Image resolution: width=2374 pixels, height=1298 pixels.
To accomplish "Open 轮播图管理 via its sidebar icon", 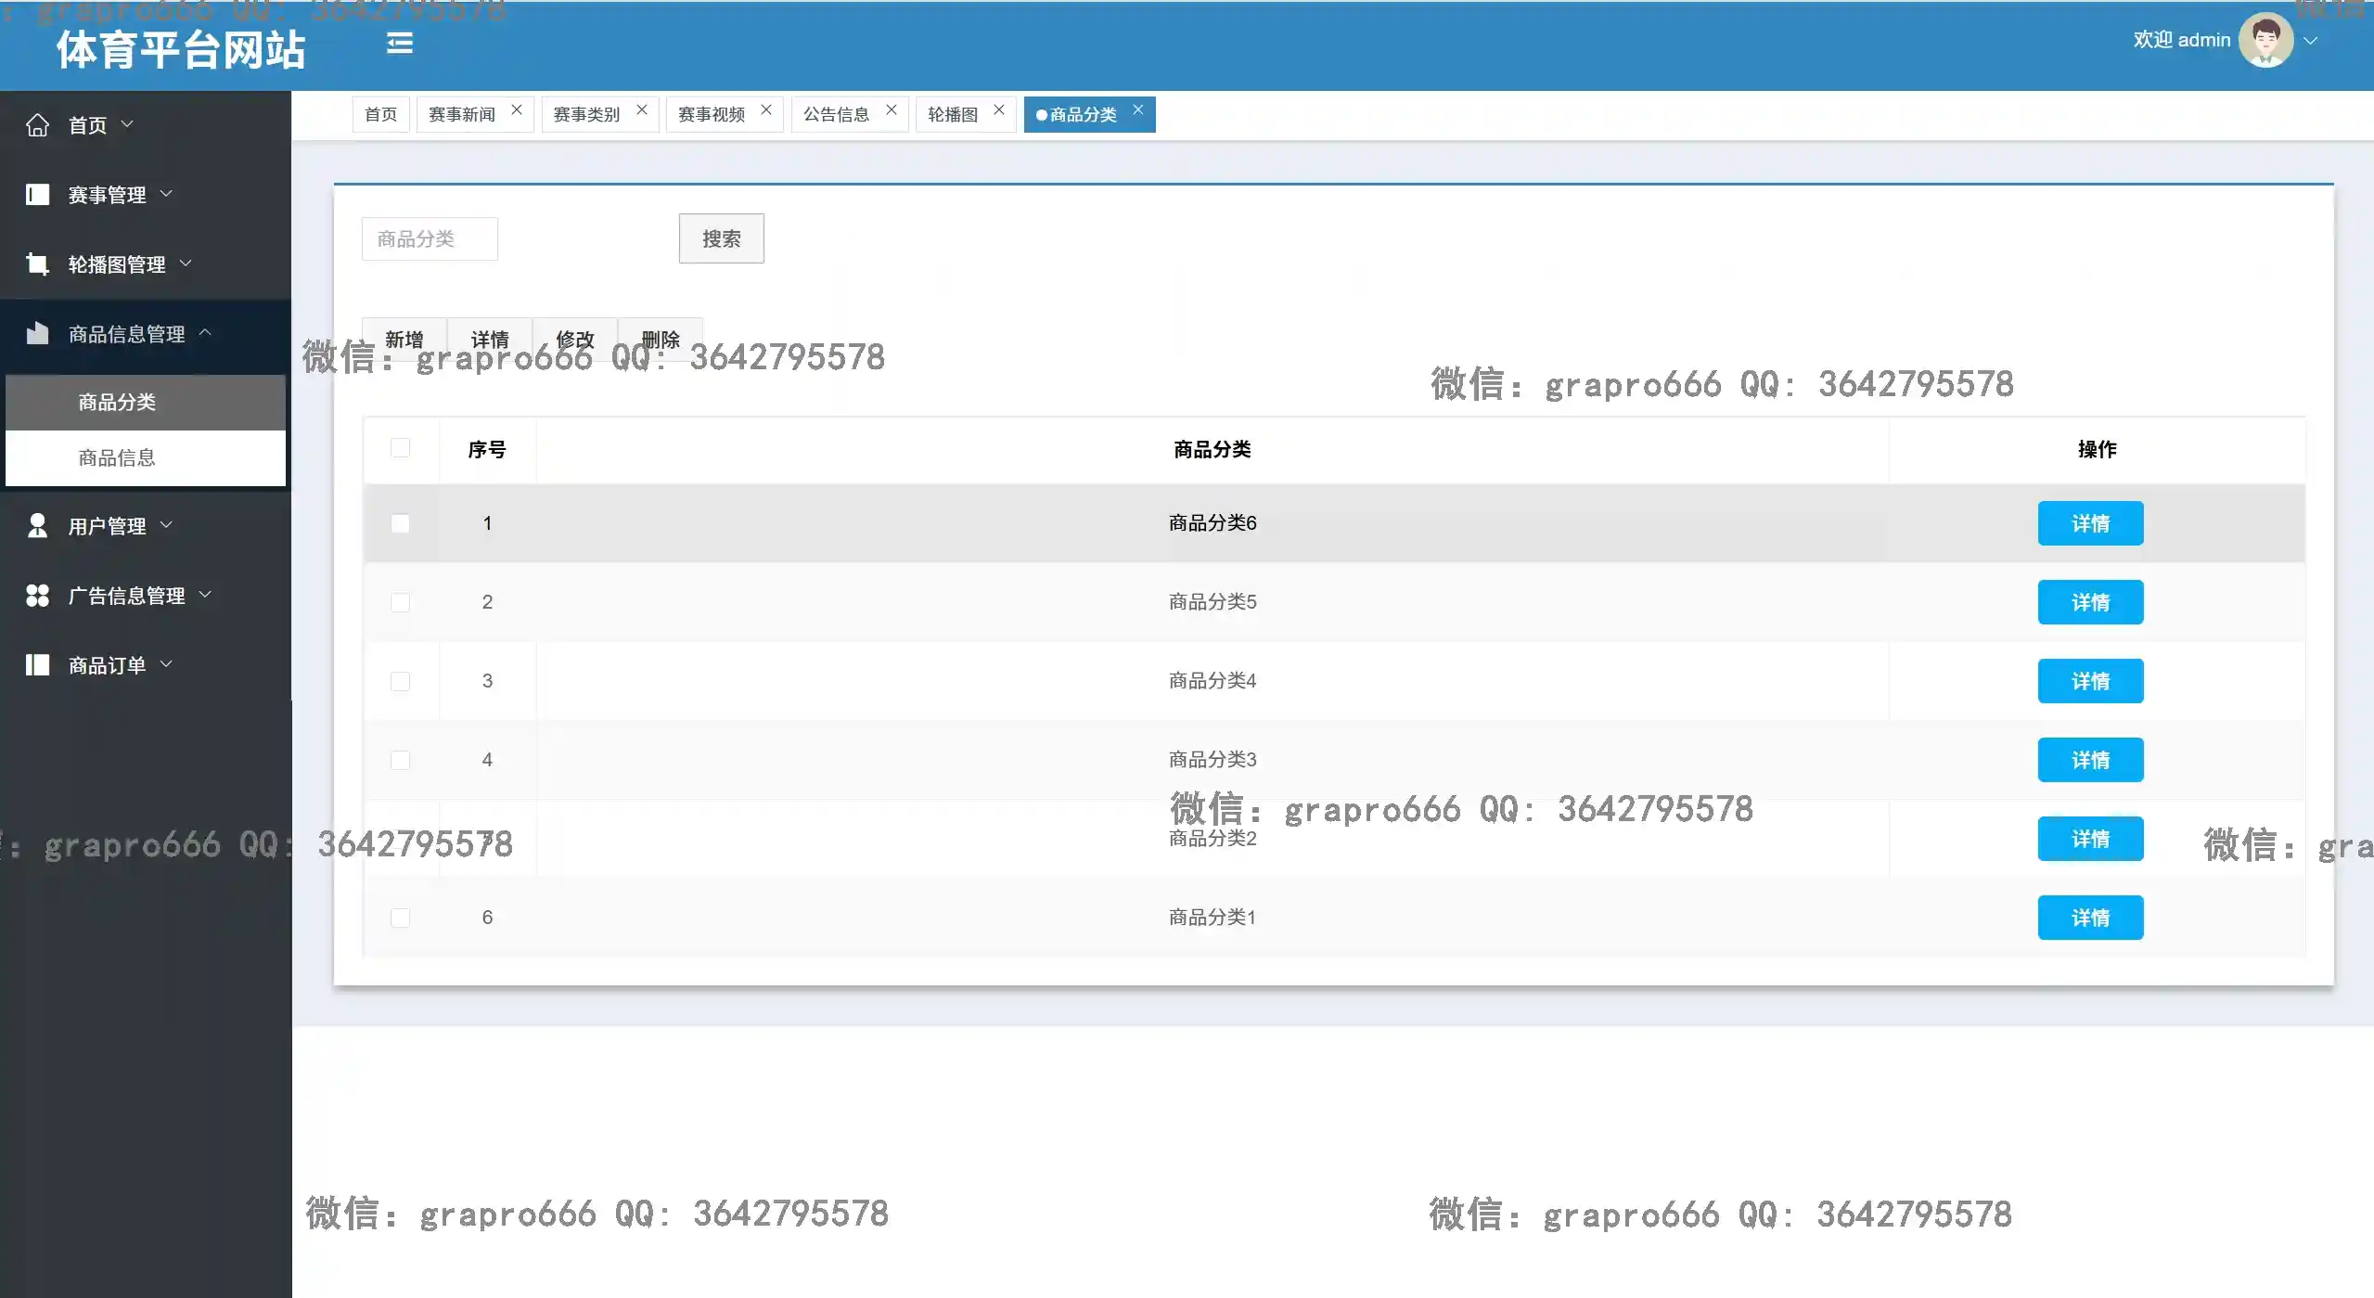I will 37,264.
